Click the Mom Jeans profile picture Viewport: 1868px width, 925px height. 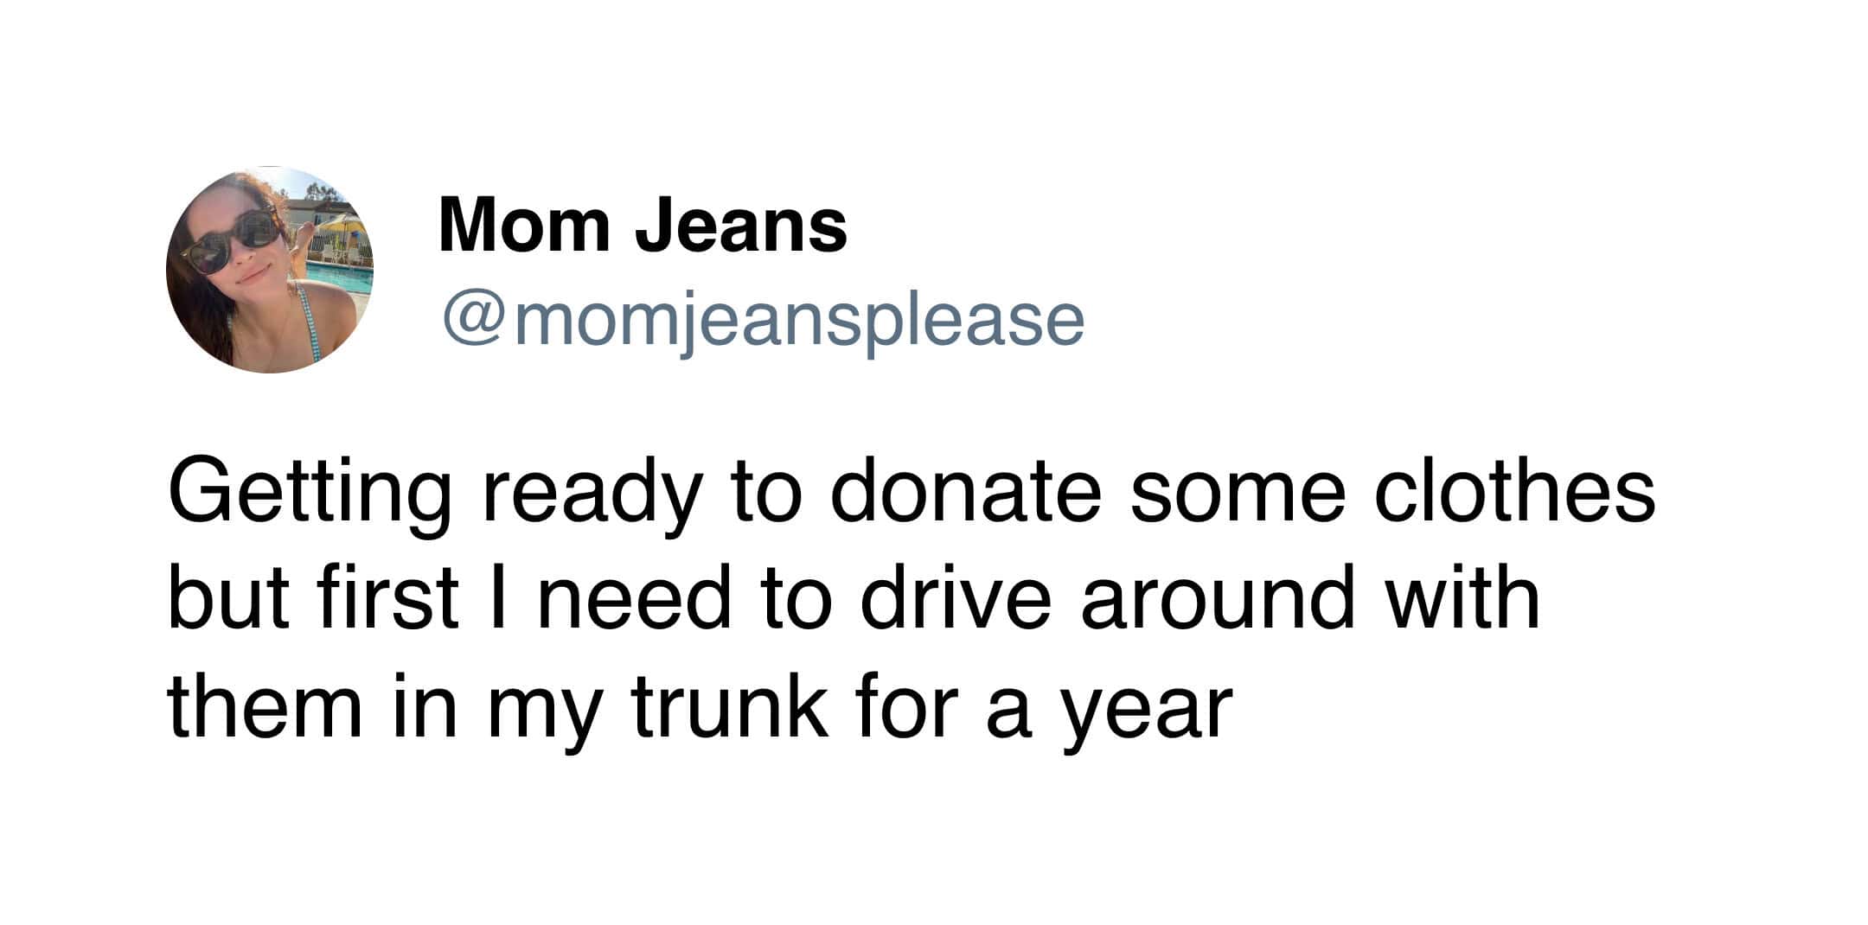(269, 269)
